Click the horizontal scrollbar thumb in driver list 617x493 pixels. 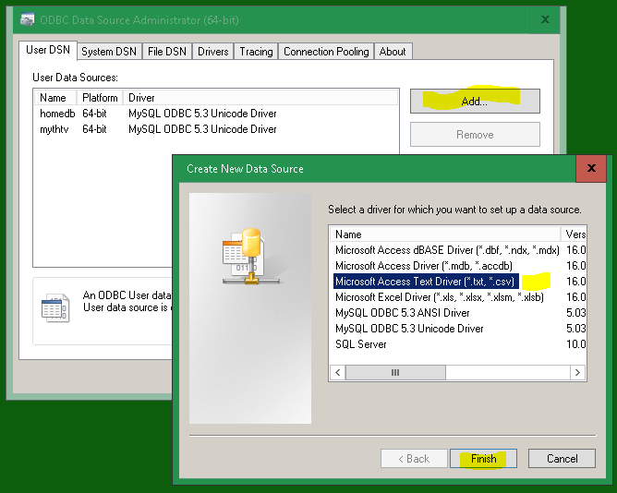pos(395,372)
